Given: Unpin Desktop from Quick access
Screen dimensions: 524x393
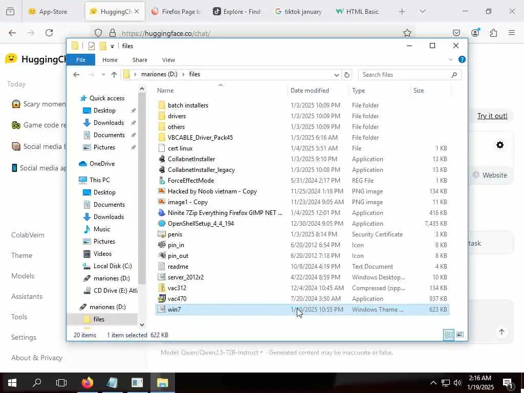Looking at the screenshot, I should click(x=133, y=111).
